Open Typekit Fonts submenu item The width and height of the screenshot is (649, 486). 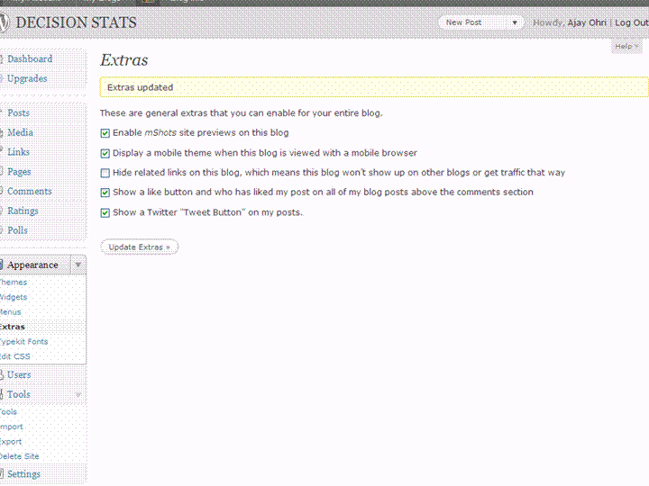24,342
